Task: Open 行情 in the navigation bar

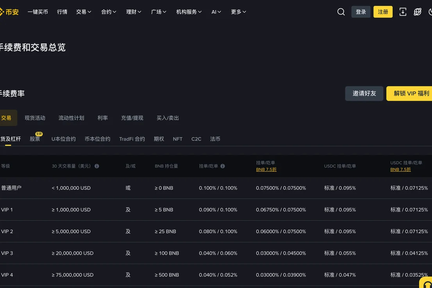Action: [62, 12]
